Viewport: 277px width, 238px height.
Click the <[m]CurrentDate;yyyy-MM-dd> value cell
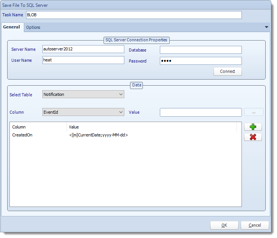[98, 135]
